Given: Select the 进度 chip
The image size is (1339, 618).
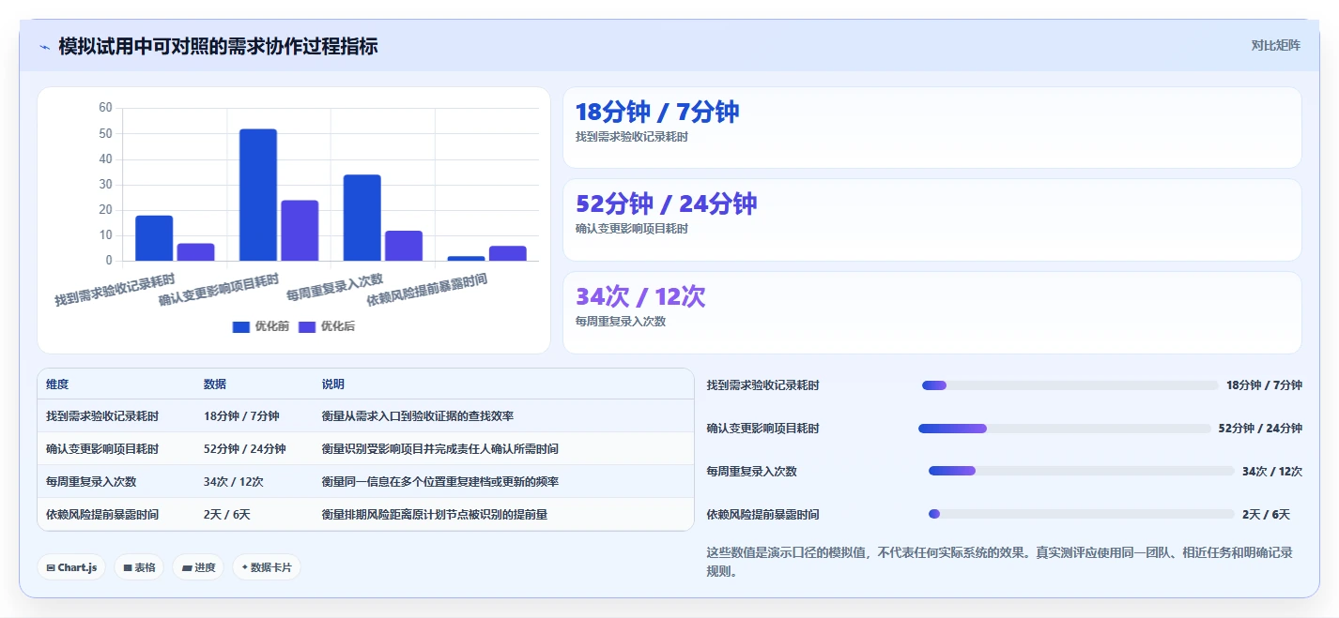Looking at the screenshot, I should pos(198,567).
